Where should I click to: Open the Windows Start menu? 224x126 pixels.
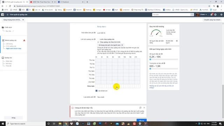[x=3, y=124]
